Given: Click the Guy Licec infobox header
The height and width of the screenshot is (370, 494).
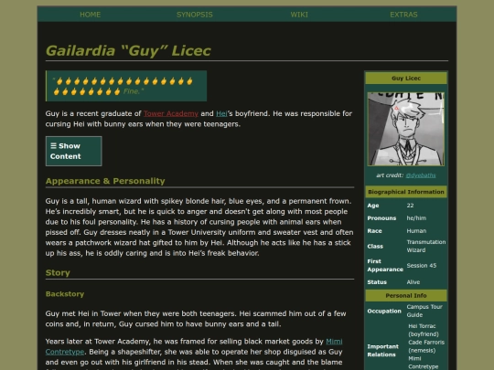Looking at the screenshot, I should pyautogui.click(x=406, y=79).
